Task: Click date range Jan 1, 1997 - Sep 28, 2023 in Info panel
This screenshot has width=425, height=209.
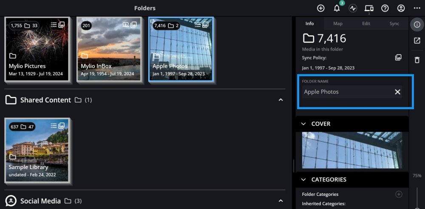Action: click(x=328, y=68)
